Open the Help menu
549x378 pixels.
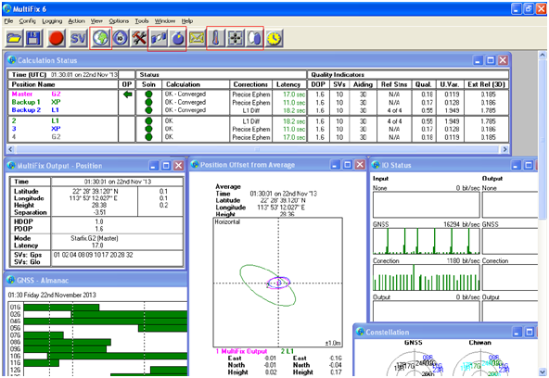point(187,21)
